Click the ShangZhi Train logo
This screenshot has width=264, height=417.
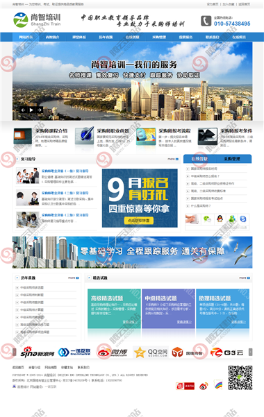click(x=37, y=20)
